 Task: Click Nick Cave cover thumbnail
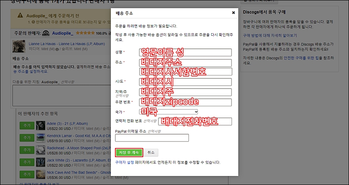[41, 175]
